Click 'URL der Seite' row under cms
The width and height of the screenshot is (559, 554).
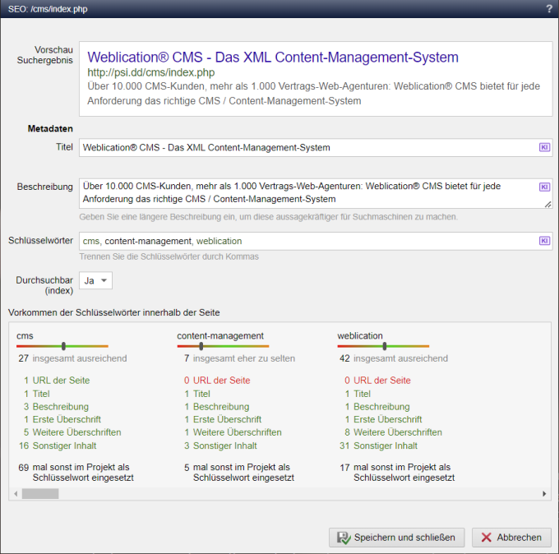[x=57, y=381]
